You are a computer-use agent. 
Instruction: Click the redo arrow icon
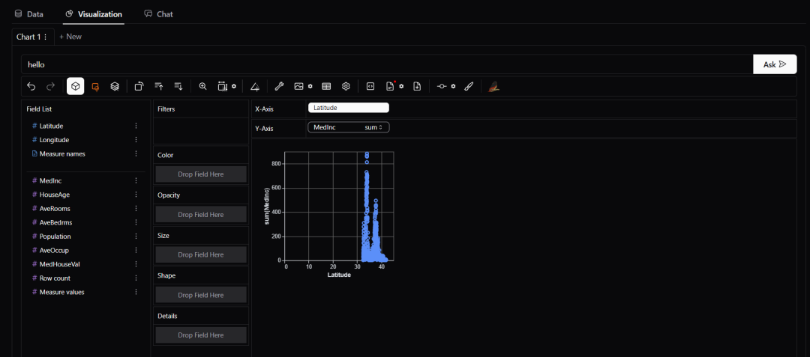(51, 87)
